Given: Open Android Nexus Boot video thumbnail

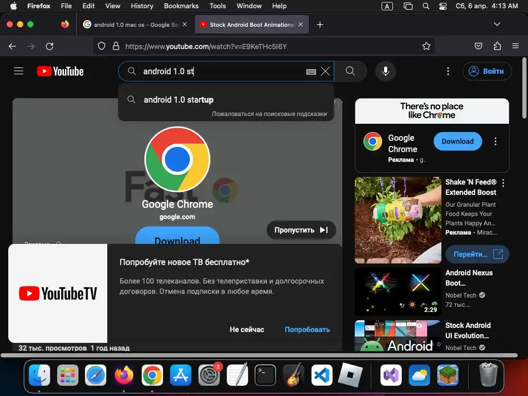Looking at the screenshot, I should [x=398, y=292].
